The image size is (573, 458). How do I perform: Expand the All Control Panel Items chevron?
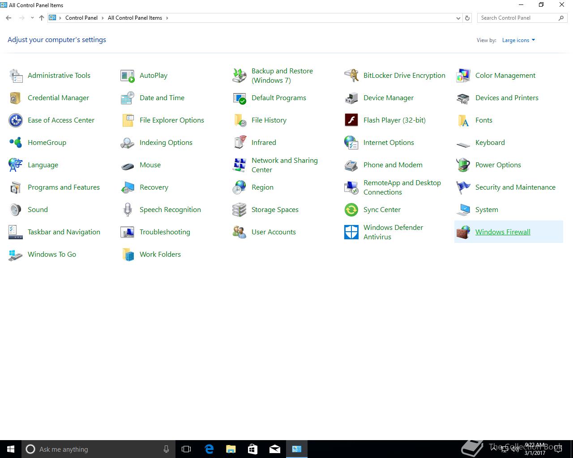(x=167, y=18)
